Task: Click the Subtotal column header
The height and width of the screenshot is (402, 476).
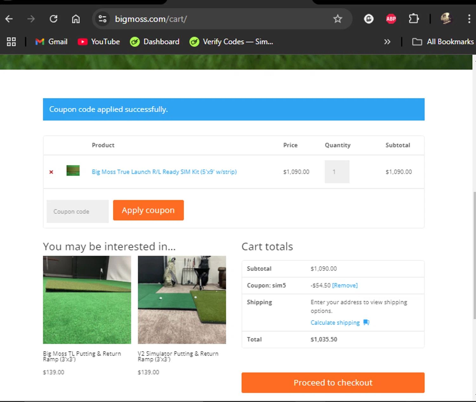Action: [398, 145]
